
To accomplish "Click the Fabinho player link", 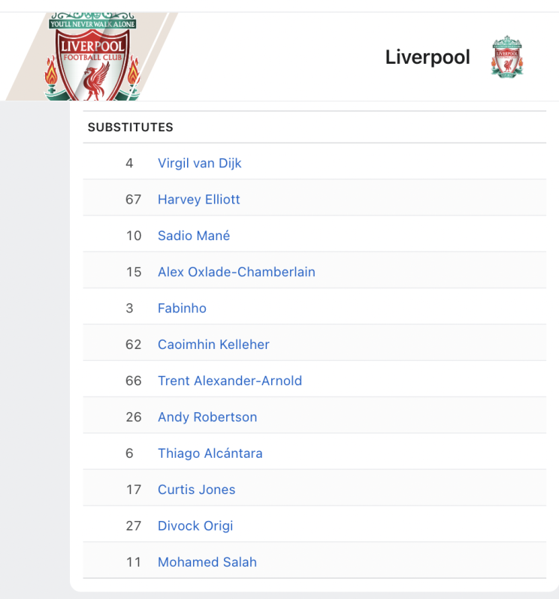I will [182, 309].
